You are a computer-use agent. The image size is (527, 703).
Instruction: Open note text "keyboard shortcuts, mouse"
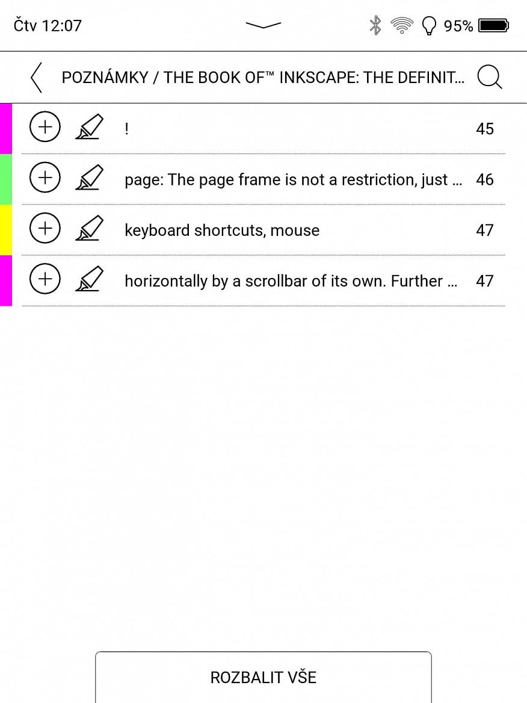(x=222, y=230)
